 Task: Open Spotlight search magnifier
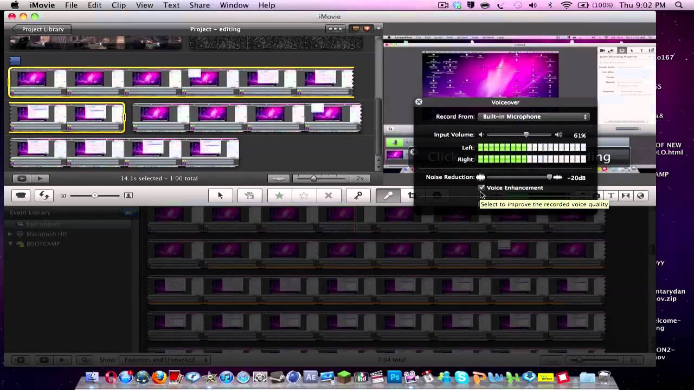pyautogui.click(x=679, y=5)
